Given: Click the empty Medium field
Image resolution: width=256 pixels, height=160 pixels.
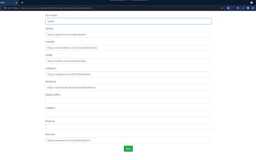Looking at the screenshot, I should coord(128,127).
